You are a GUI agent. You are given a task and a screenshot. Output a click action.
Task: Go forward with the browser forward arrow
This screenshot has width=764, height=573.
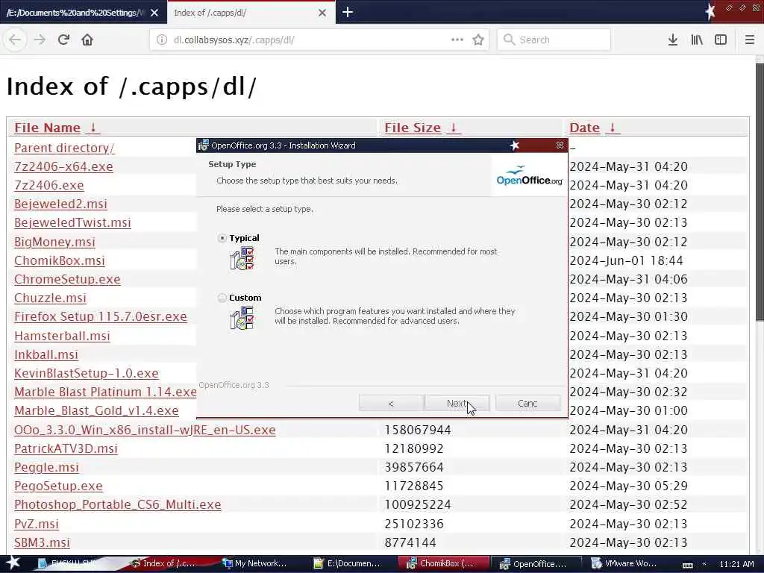(40, 40)
